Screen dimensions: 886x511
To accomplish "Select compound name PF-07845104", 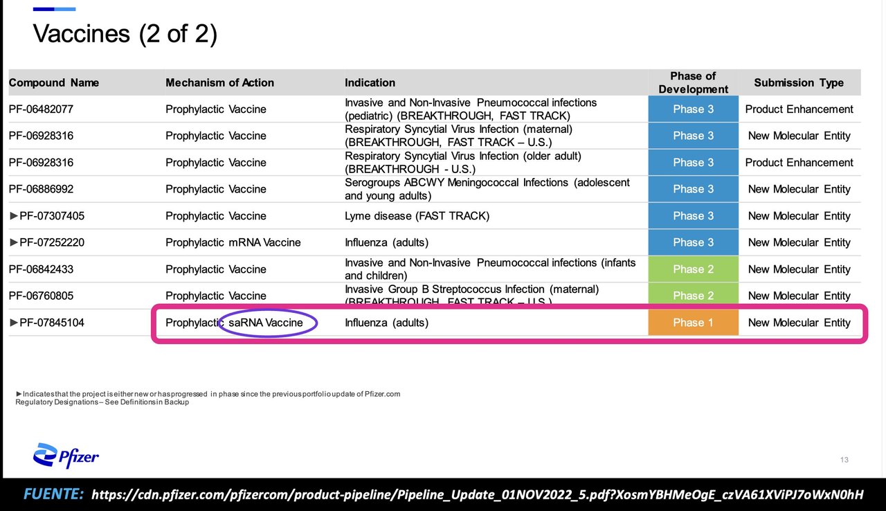I will point(52,323).
